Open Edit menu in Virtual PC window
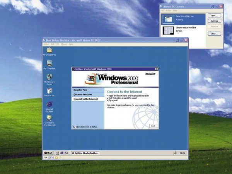 [x=53, y=44]
